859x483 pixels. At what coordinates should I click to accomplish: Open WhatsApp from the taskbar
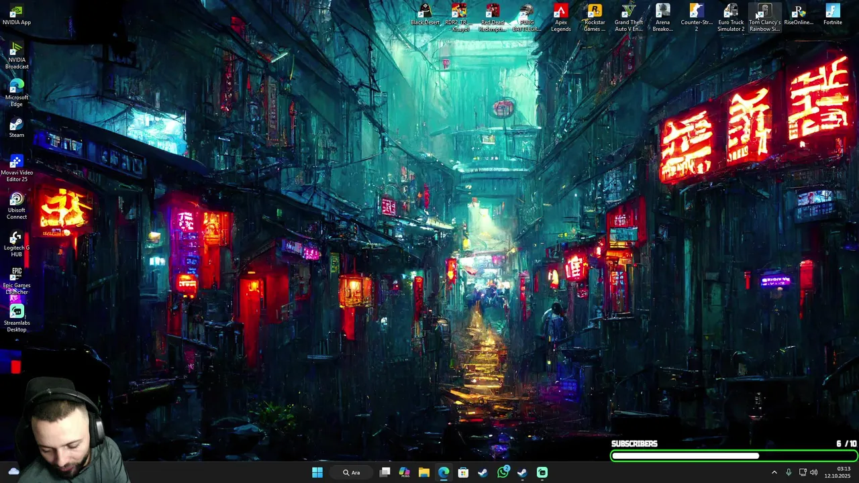coord(503,472)
